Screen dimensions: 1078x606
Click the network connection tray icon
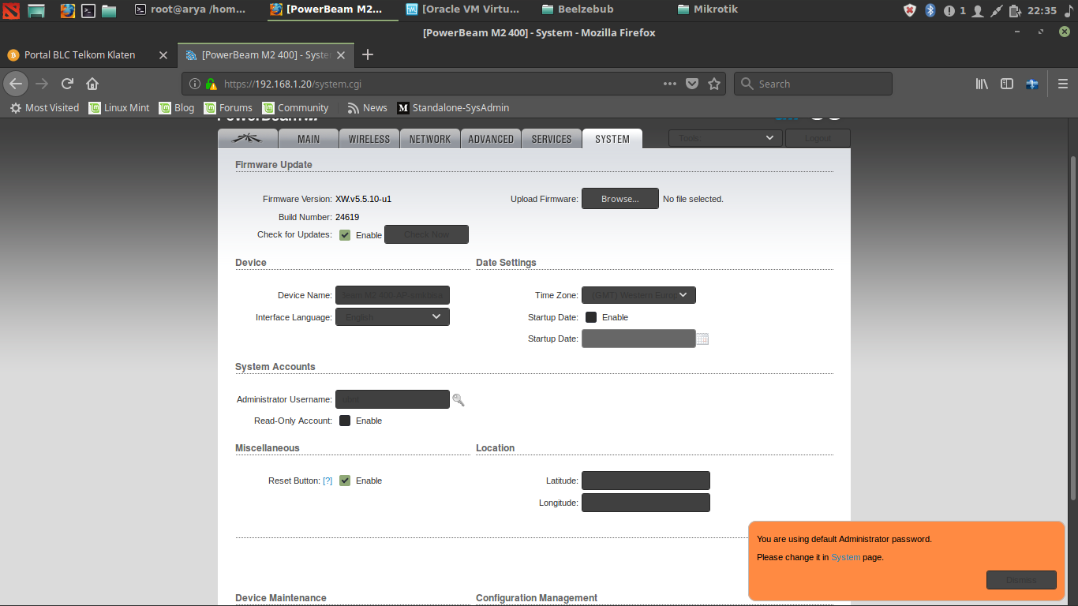click(x=997, y=10)
